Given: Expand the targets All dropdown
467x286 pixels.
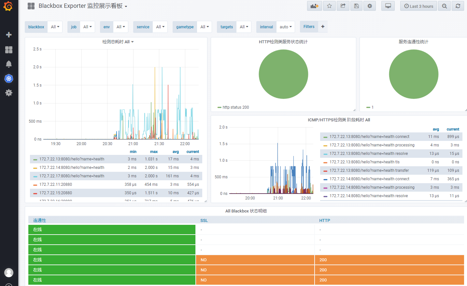Looking at the screenshot, I should click(244, 27).
